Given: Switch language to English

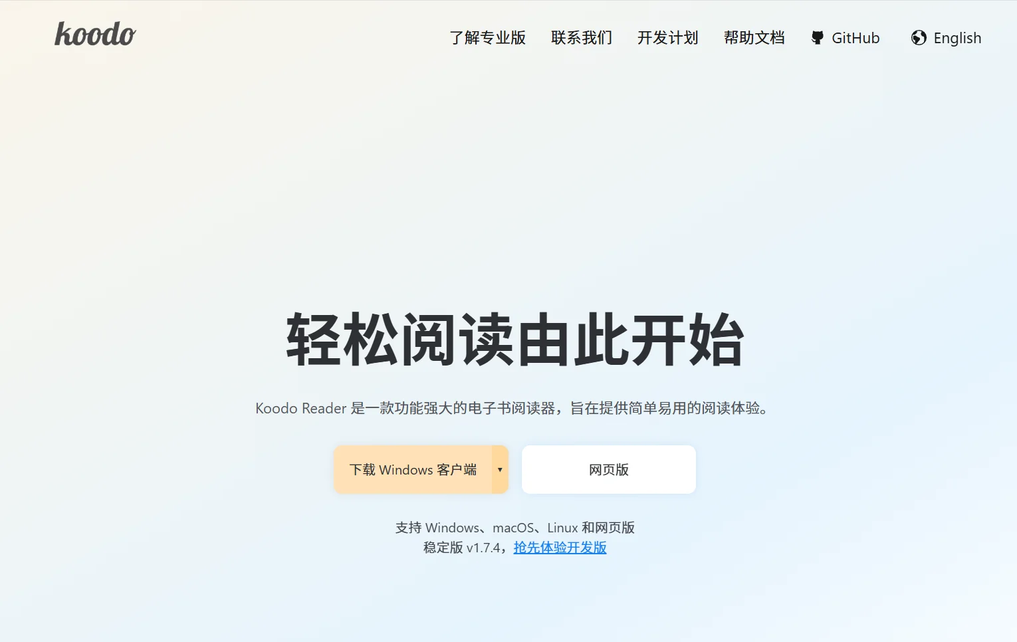Looking at the screenshot, I should (x=957, y=38).
